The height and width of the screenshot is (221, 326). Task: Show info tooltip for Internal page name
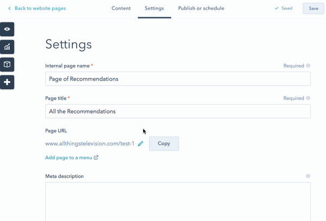coord(308,66)
